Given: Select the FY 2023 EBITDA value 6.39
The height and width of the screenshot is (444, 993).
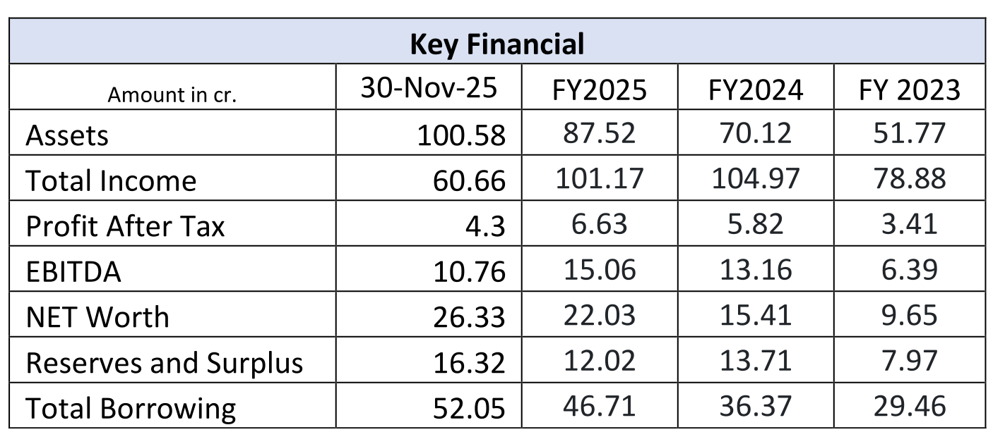Looking at the screenshot, I should tap(909, 269).
